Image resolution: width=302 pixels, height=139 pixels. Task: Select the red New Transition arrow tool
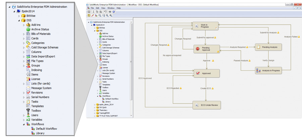(93, 15)
